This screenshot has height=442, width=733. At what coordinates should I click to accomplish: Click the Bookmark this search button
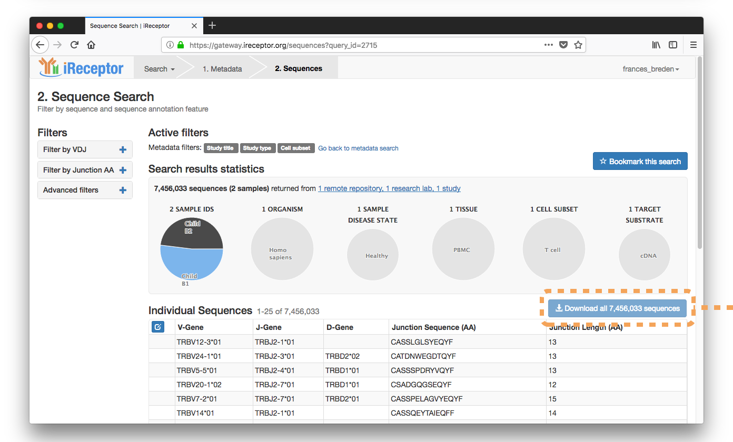click(x=640, y=162)
